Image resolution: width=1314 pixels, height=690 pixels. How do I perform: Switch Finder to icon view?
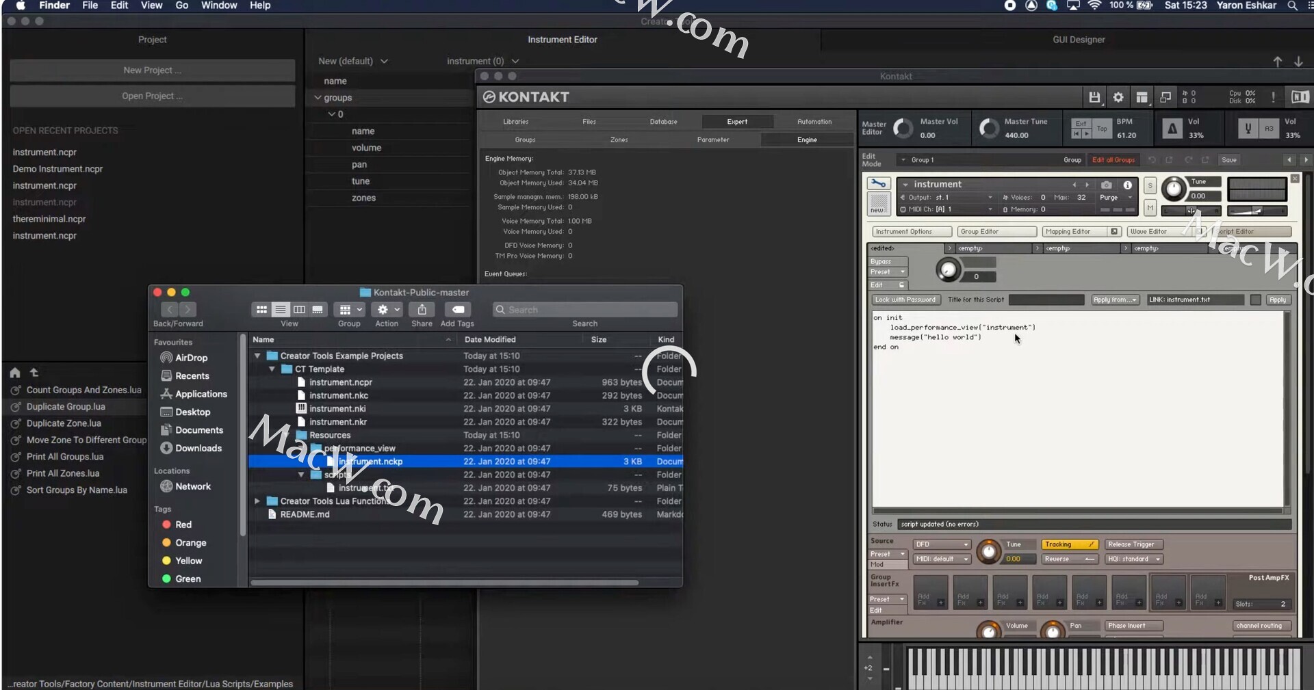261,310
